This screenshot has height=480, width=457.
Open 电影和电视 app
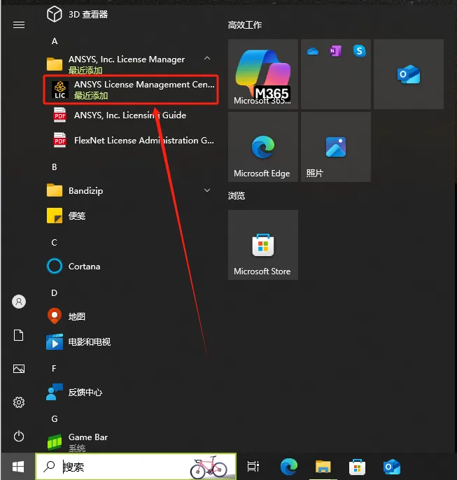coord(78,341)
